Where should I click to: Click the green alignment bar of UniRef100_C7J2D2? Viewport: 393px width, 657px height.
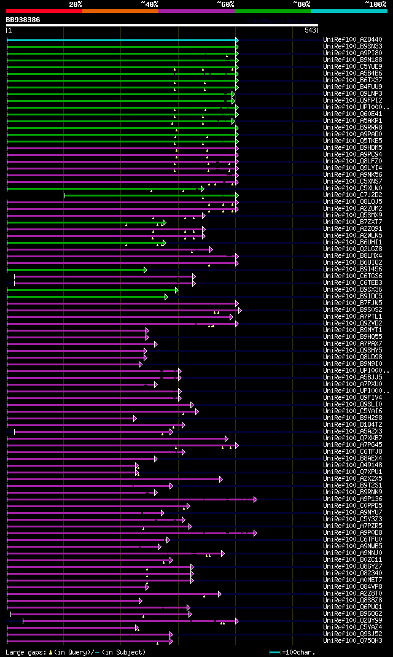coord(150,195)
